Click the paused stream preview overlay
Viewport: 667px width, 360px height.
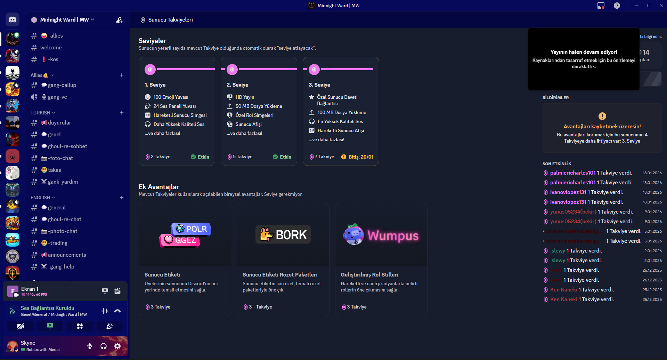point(584,59)
